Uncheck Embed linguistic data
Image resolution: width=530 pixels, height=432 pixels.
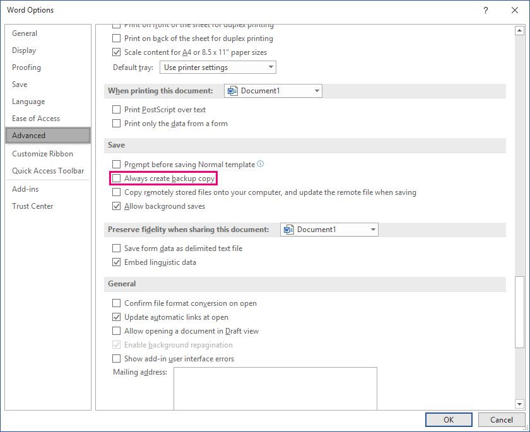[x=116, y=262]
